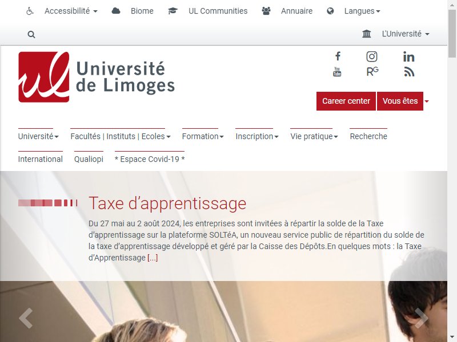This screenshot has height=342, width=457.
Task: Go to the previous carousel slide
Action: [x=26, y=318]
